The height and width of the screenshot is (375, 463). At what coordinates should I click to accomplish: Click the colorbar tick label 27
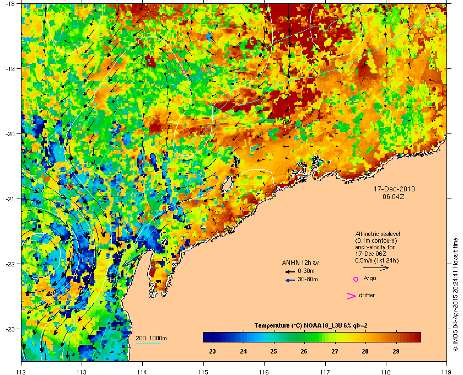335,351
